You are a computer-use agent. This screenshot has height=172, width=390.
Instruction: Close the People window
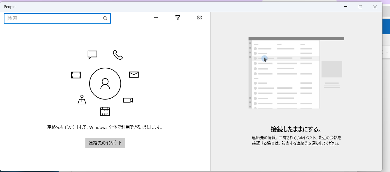pyautogui.click(x=375, y=7)
